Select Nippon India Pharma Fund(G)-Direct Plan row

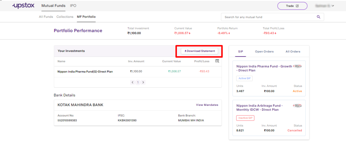[x=138, y=71]
